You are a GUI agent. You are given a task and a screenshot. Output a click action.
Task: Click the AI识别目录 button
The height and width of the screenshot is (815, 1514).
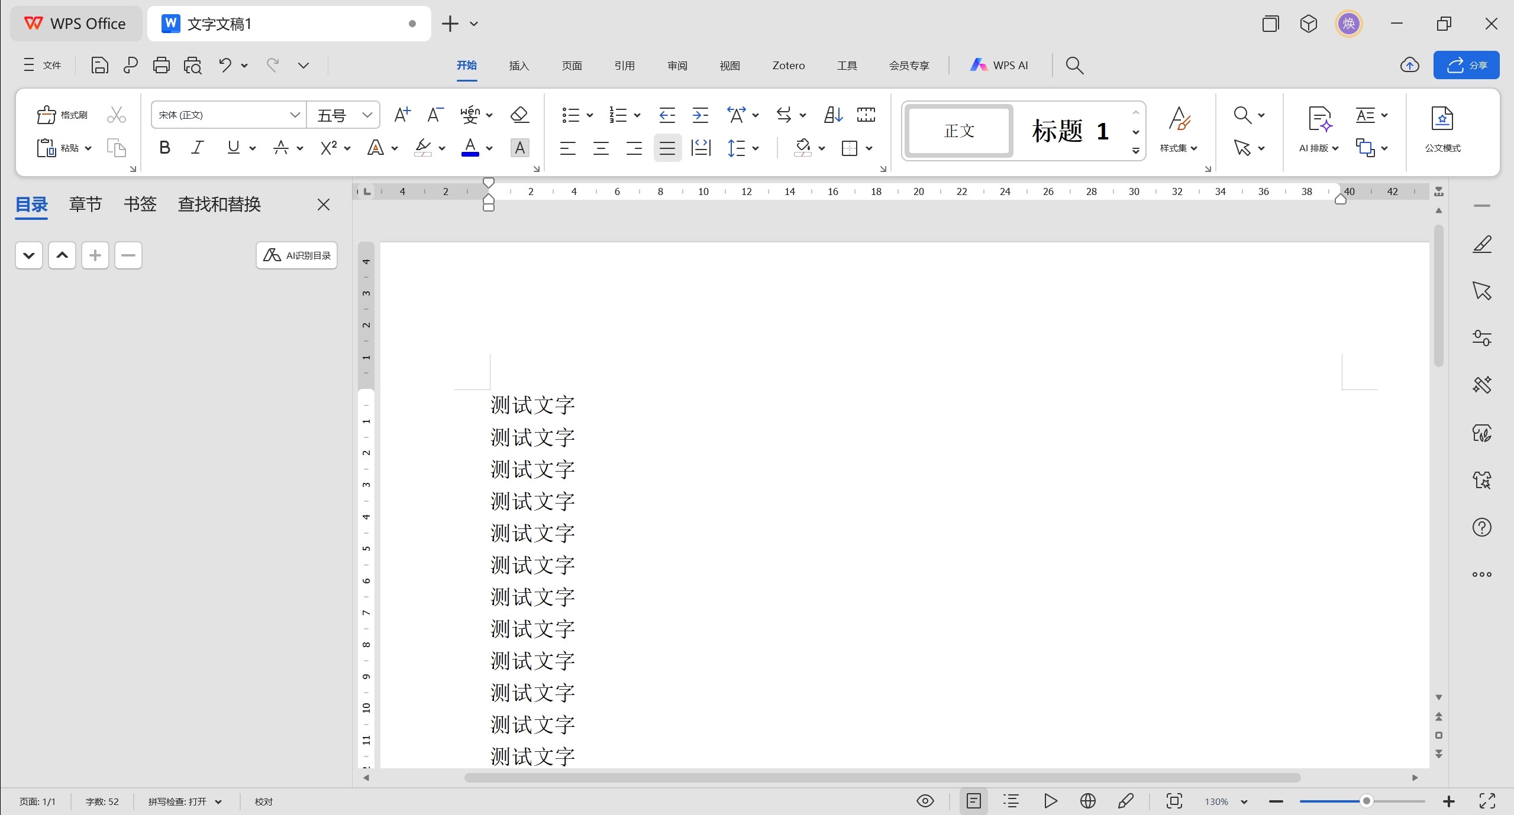point(296,255)
